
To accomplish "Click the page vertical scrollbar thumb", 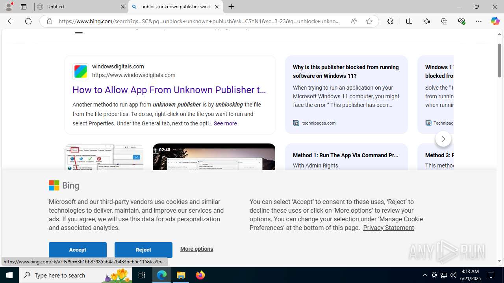I will coord(499,61).
